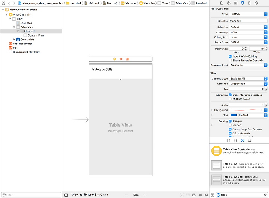Open the Content Mode dropdown
Viewport: 269px width, 198px height.
click(x=248, y=78)
